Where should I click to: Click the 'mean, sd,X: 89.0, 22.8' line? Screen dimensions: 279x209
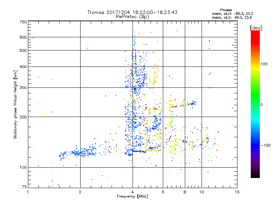click(232, 18)
